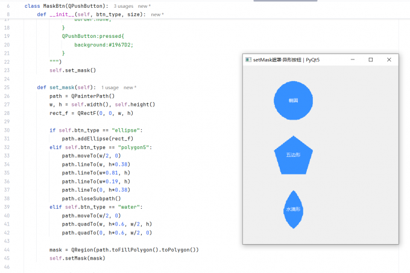Click the blue ellipse 椭圆 button
The image size is (410, 273).
tap(293, 100)
